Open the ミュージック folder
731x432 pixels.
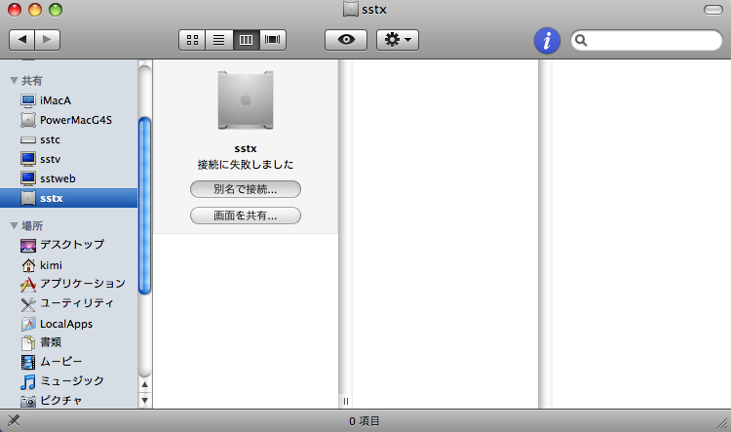coord(71,381)
